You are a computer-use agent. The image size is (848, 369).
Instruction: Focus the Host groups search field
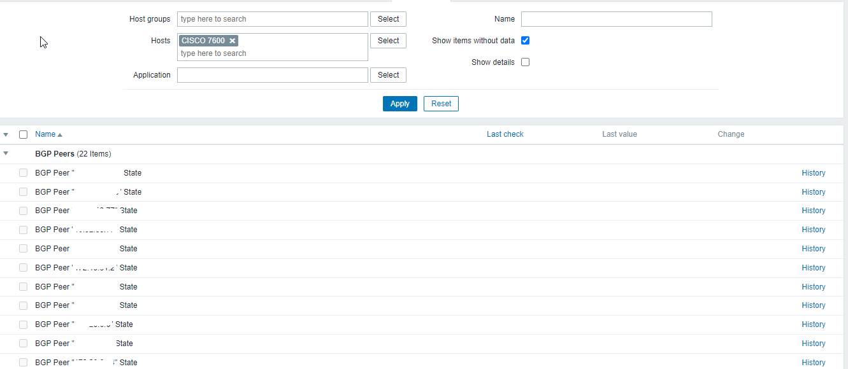(273, 19)
